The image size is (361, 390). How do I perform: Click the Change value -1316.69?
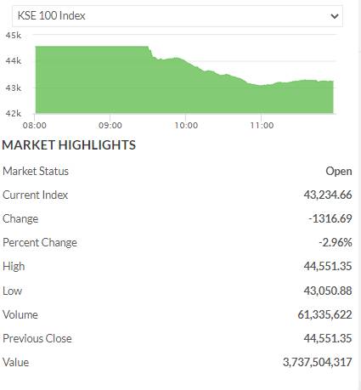(x=330, y=218)
